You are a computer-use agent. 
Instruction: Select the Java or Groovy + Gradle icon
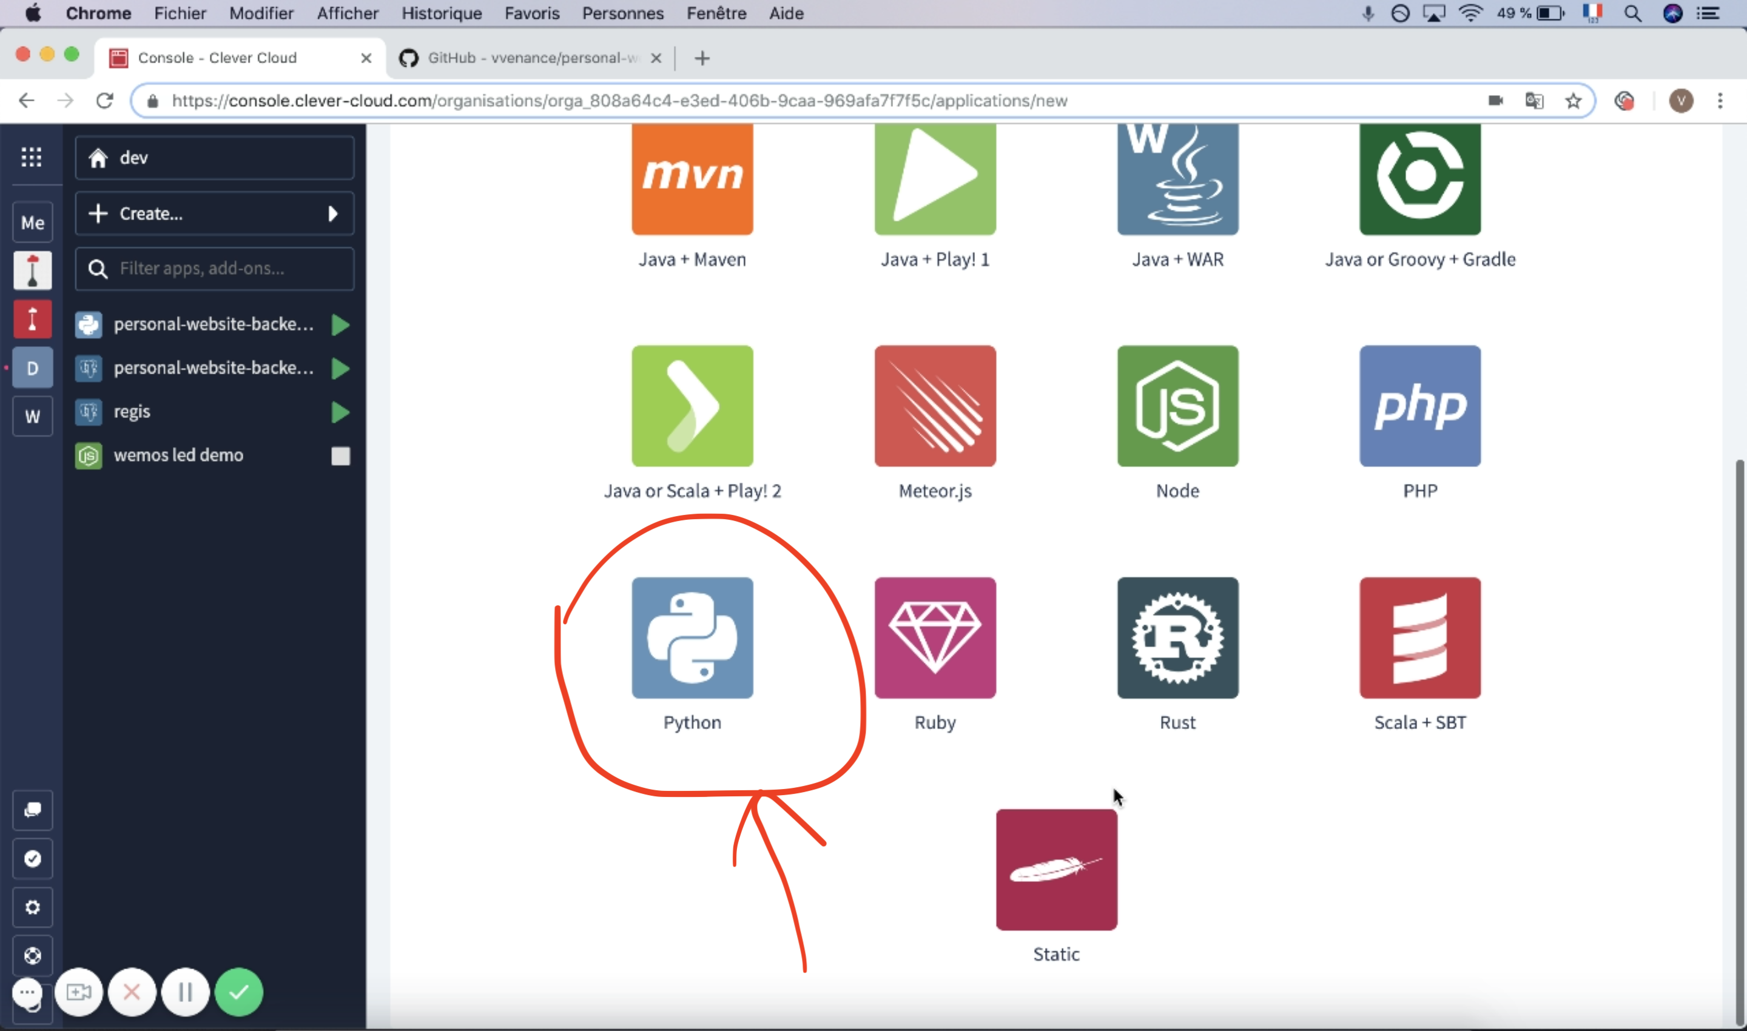click(1419, 180)
